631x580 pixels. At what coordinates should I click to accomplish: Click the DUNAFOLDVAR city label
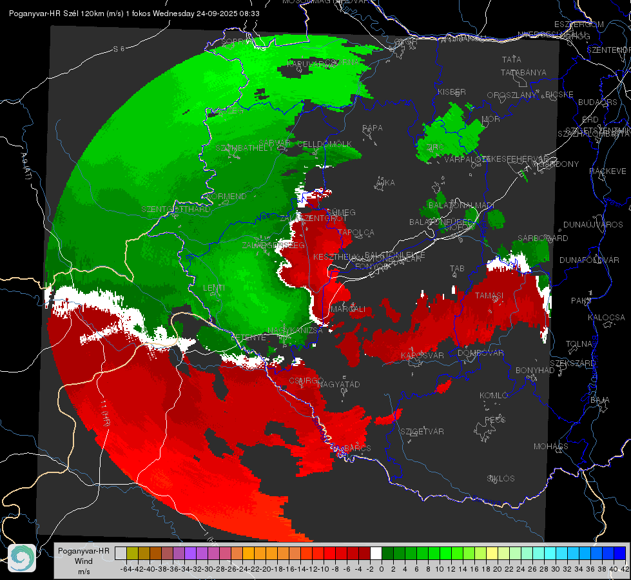pyautogui.click(x=589, y=260)
